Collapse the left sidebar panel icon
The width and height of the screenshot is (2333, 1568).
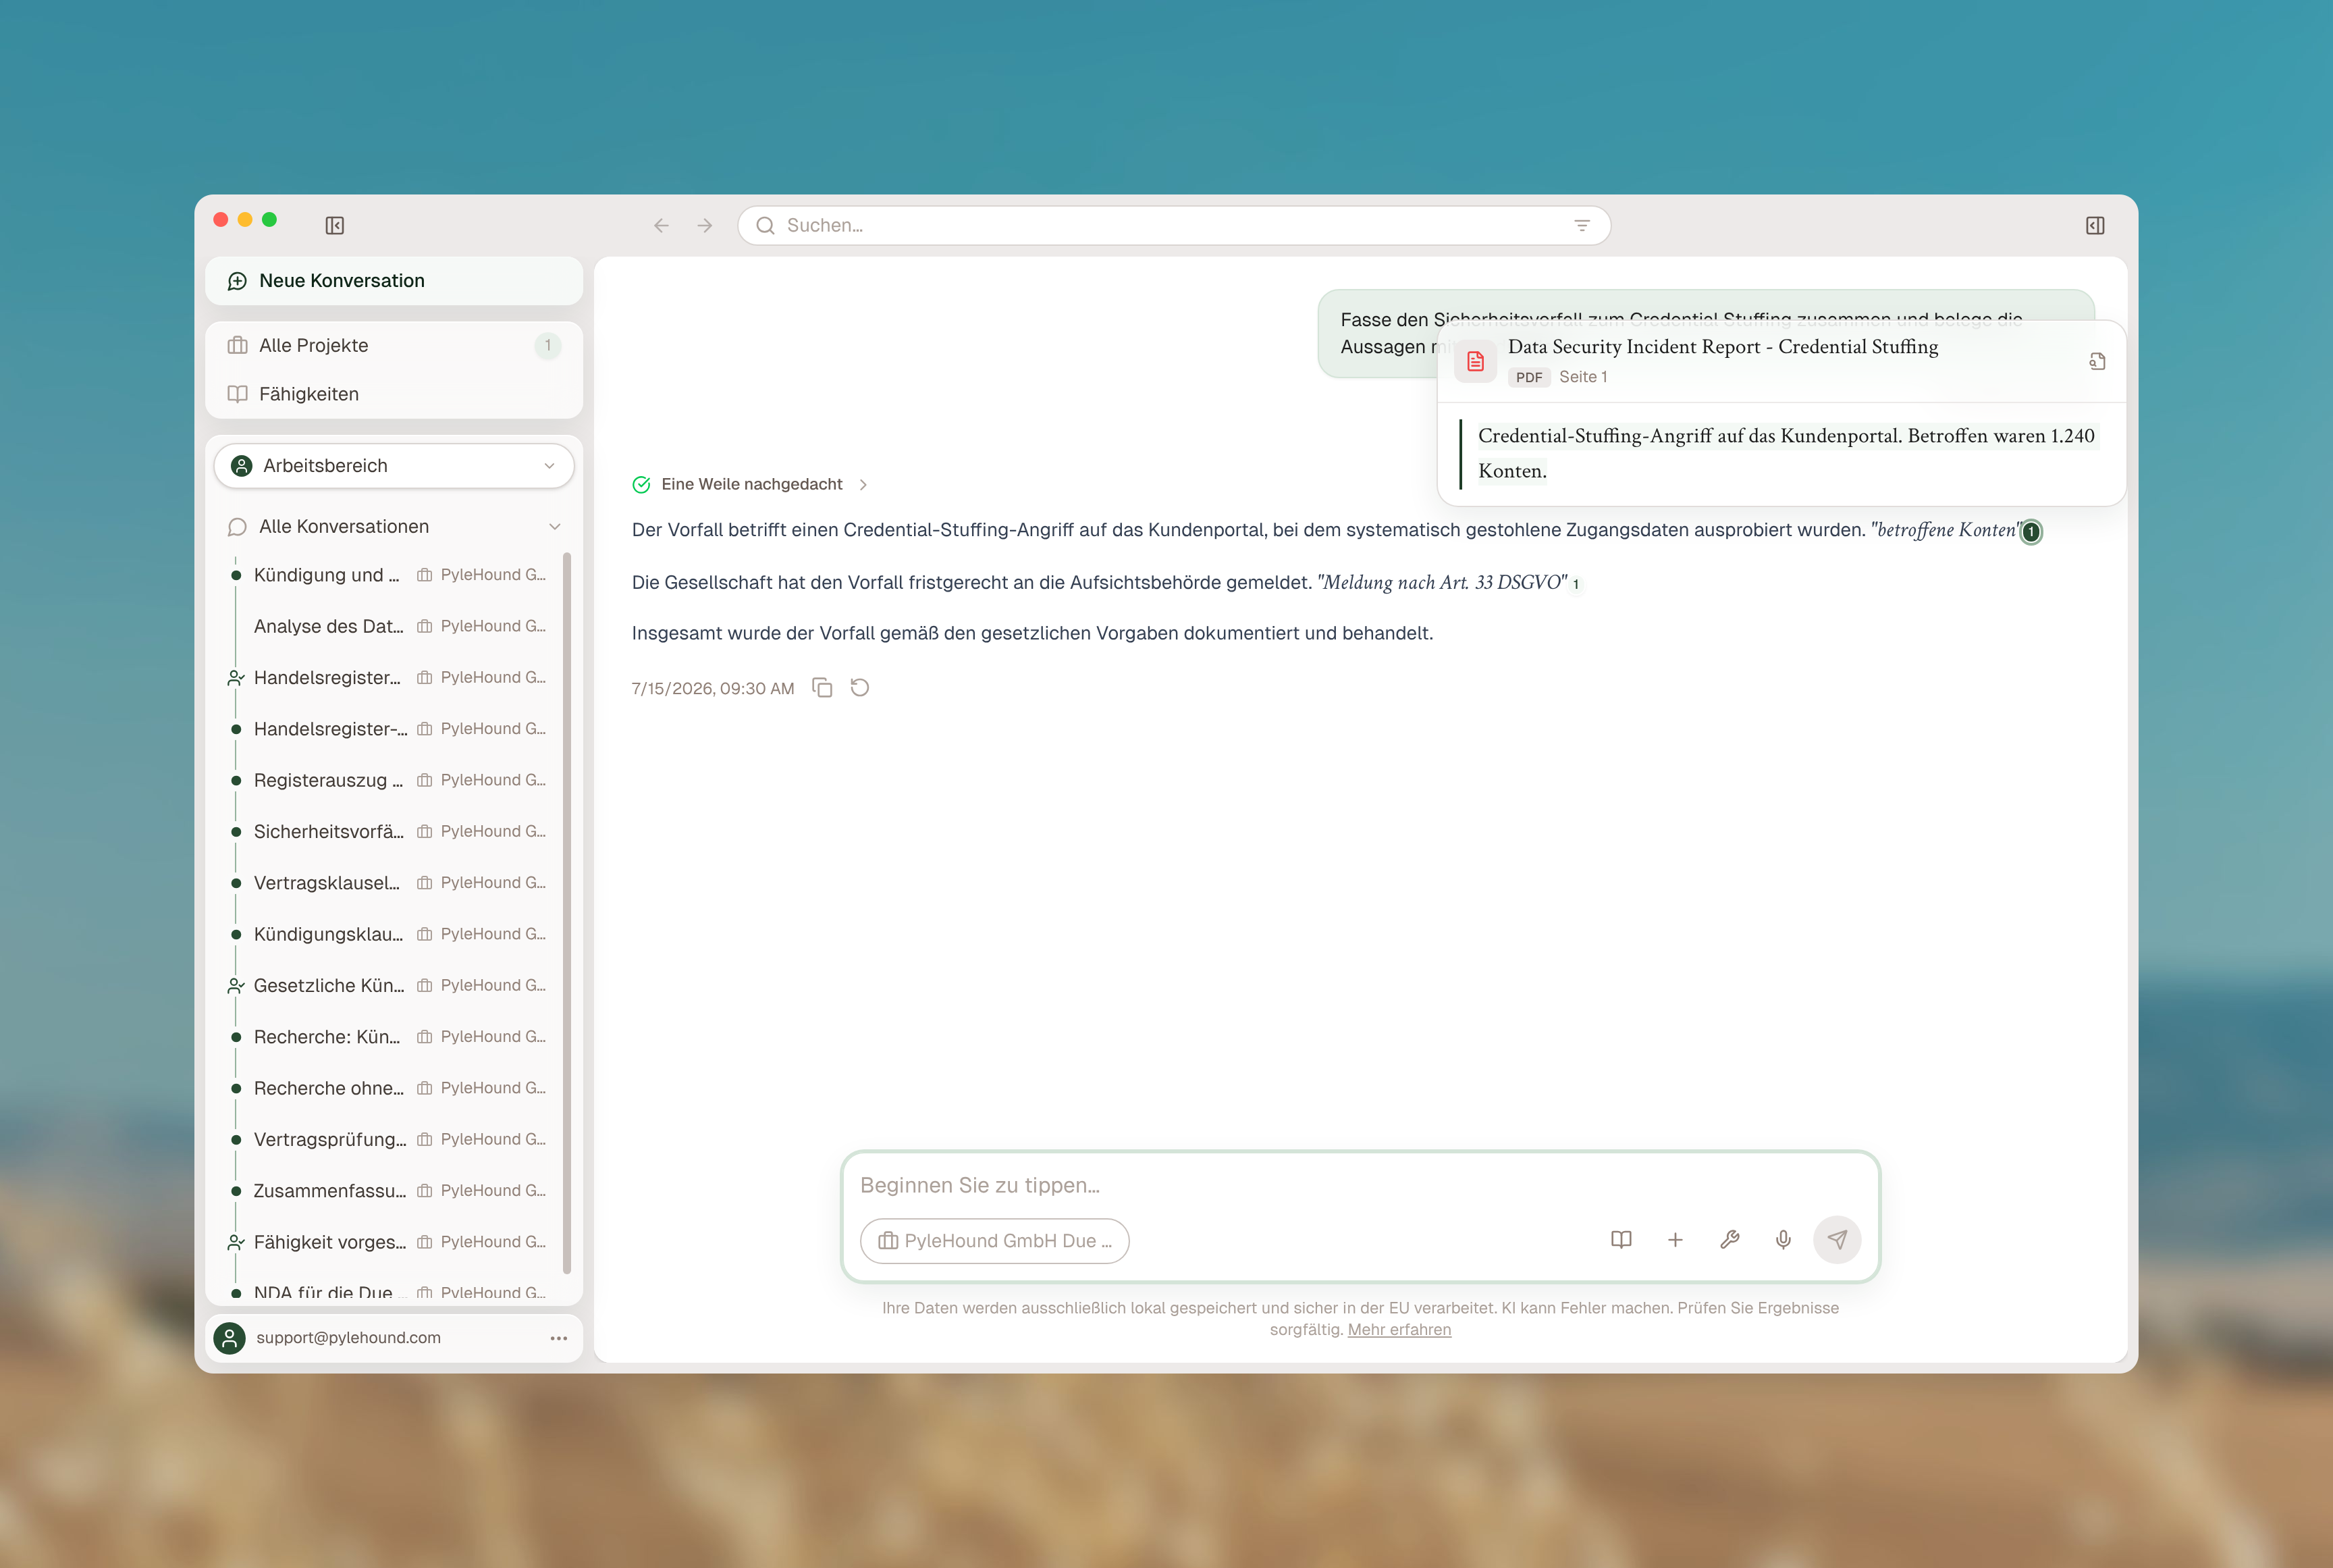335,226
